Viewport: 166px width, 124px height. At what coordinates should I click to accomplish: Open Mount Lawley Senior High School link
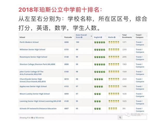pos(34,94)
